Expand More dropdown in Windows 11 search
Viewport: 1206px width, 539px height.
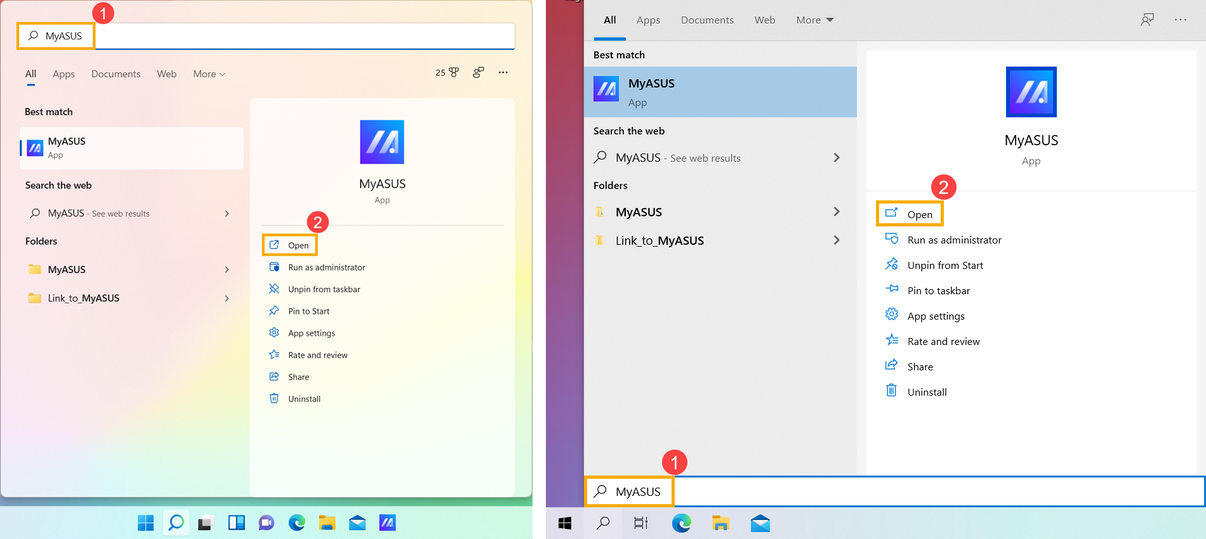click(209, 74)
